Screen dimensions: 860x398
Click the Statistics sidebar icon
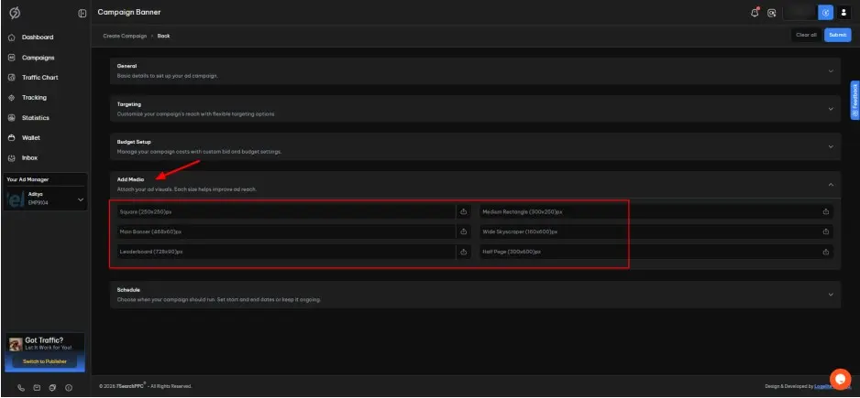(x=12, y=118)
